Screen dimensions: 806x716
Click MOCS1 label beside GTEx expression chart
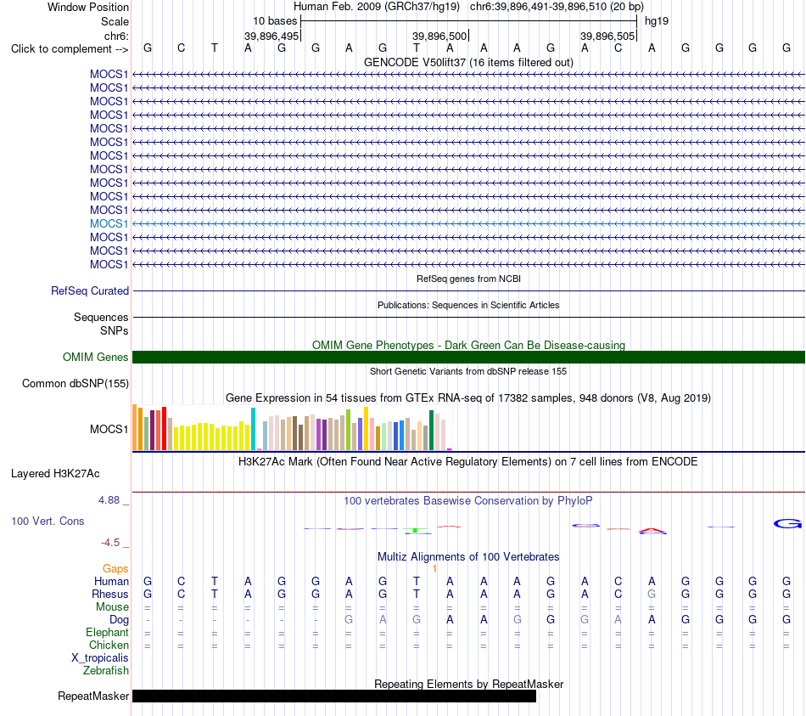pyautogui.click(x=109, y=429)
